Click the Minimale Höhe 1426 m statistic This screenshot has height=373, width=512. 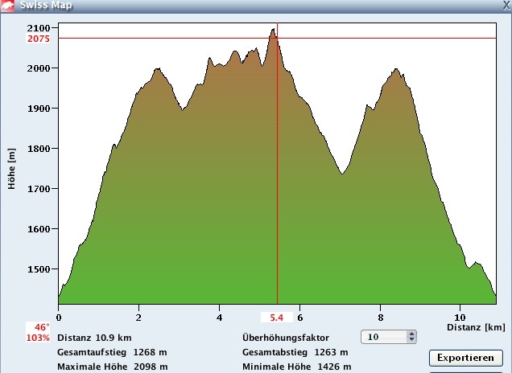(296, 367)
